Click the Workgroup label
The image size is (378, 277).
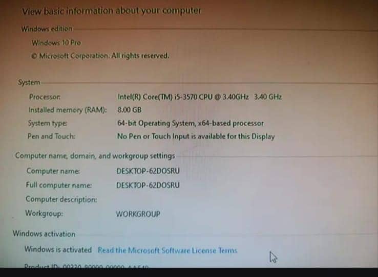coord(44,213)
